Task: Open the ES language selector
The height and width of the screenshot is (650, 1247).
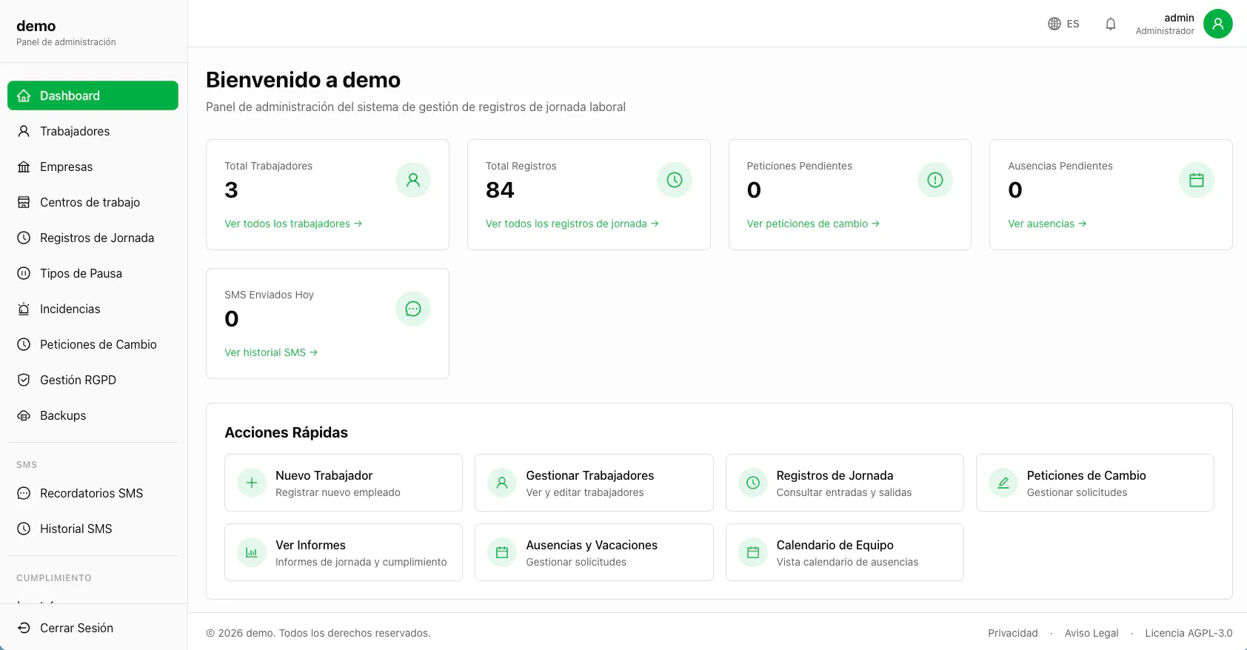Action: pos(1063,24)
